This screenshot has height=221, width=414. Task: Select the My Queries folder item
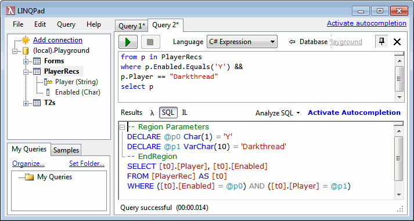(x=55, y=177)
